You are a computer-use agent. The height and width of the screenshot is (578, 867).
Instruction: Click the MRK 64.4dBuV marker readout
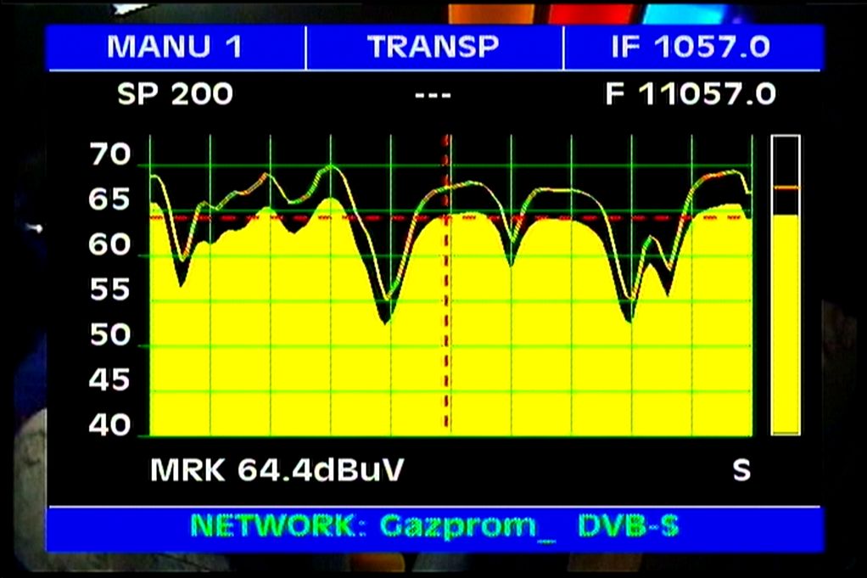point(277,469)
